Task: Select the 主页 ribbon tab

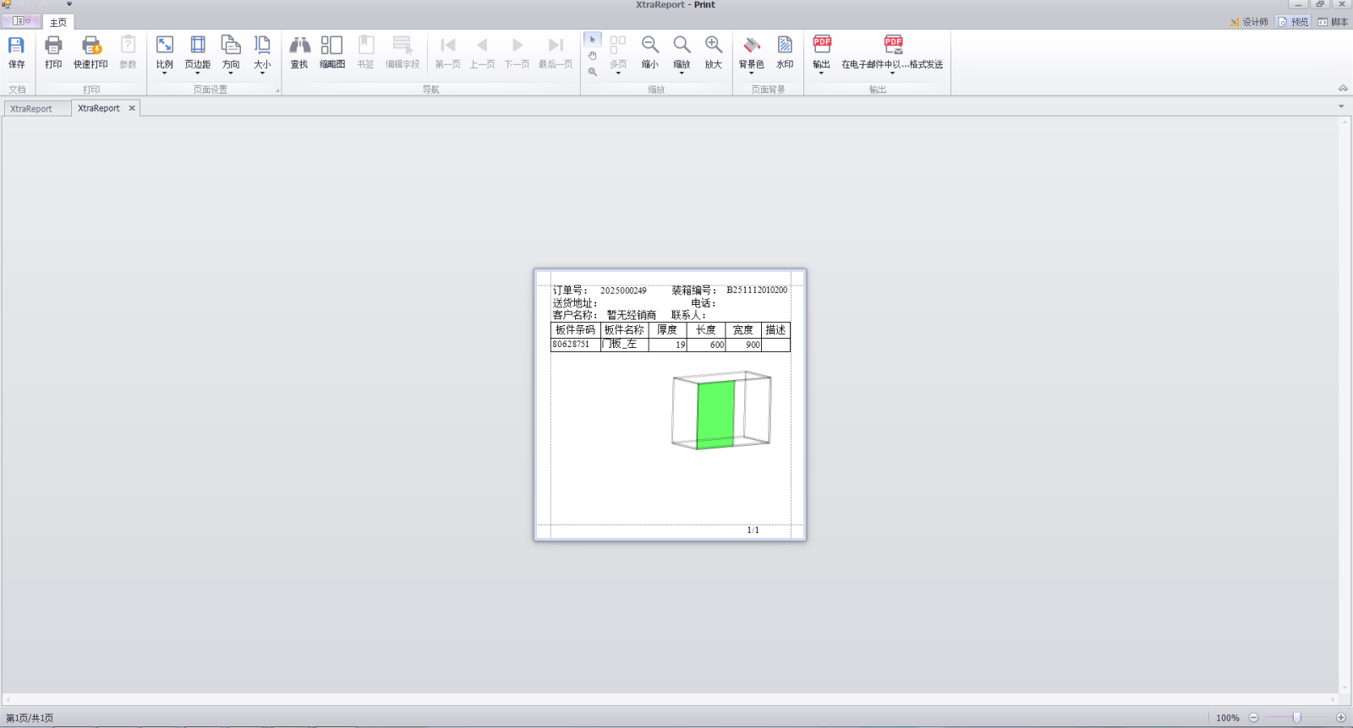Action: pos(58,23)
